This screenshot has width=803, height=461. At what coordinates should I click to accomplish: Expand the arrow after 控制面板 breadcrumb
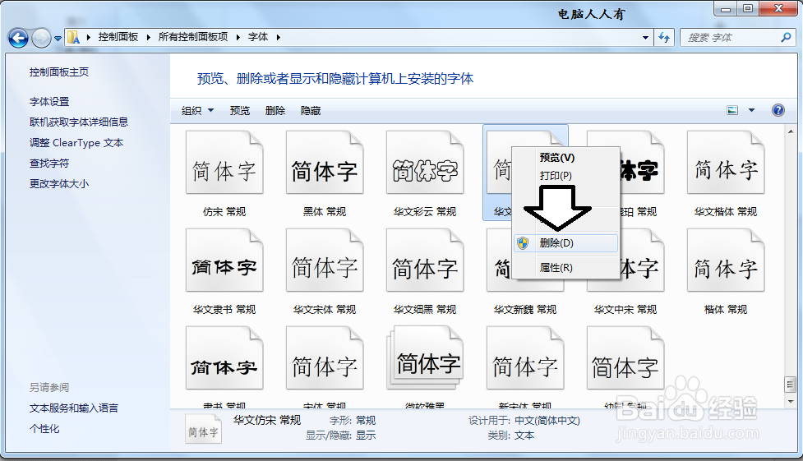(149, 38)
